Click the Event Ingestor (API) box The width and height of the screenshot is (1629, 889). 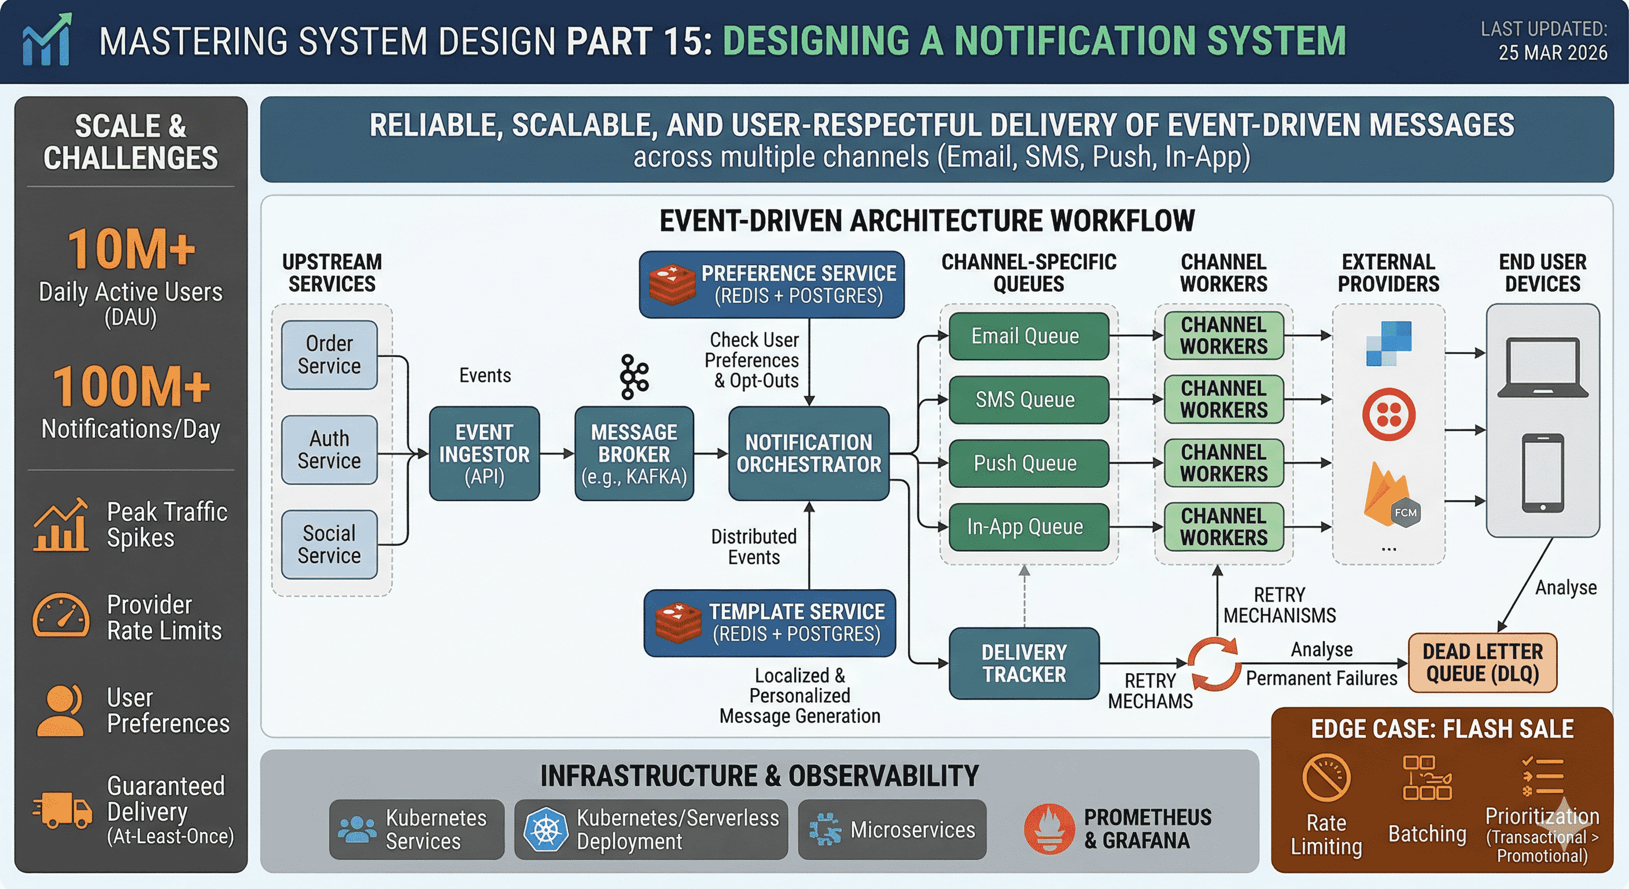(484, 454)
